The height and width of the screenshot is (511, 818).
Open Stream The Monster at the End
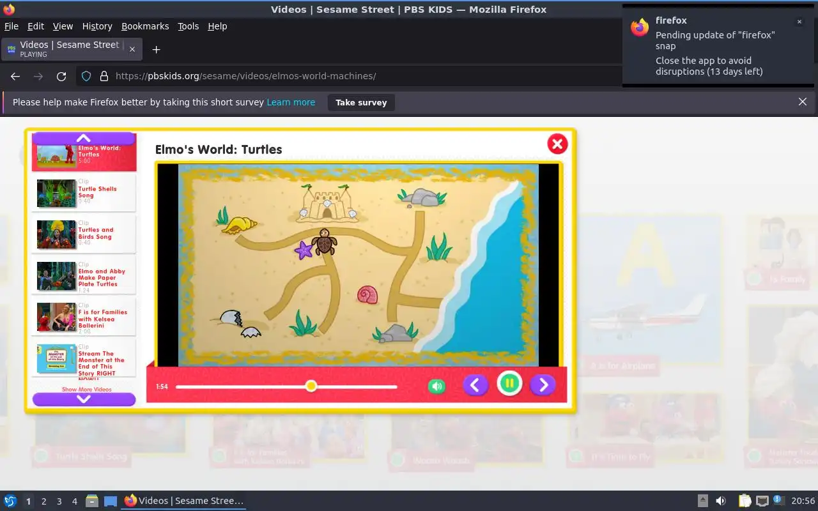click(x=84, y=359)
